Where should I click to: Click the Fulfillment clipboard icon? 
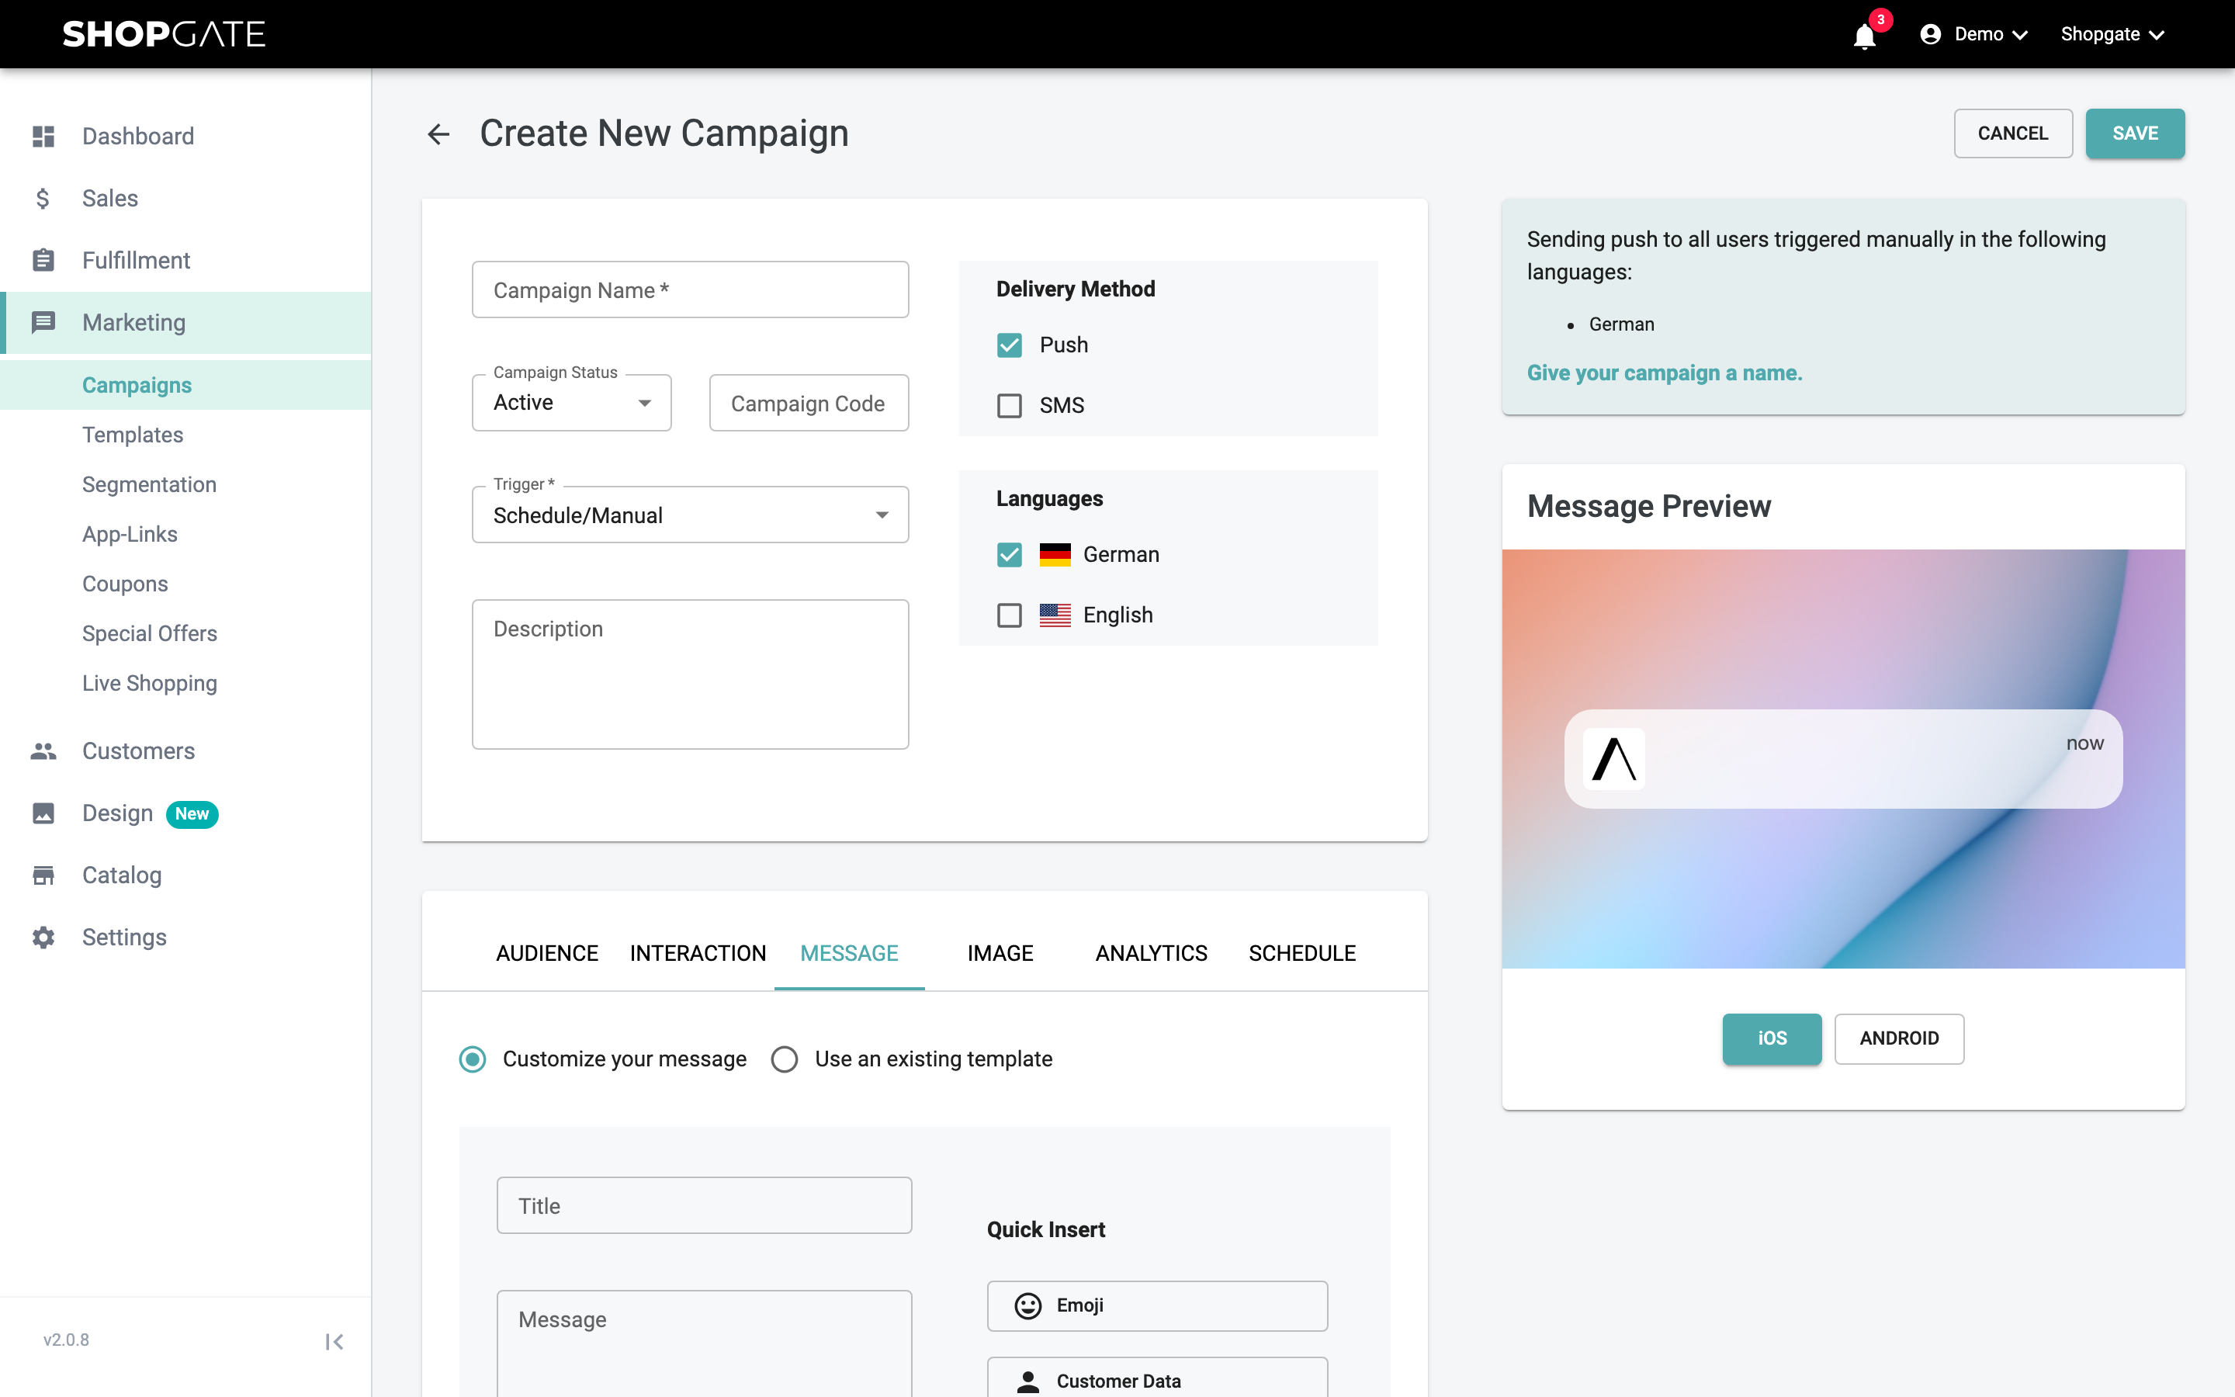pos(43,260)
